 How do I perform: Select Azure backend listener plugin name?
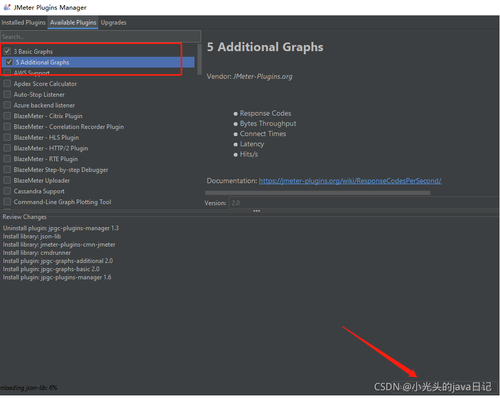(x=45, y=105)
